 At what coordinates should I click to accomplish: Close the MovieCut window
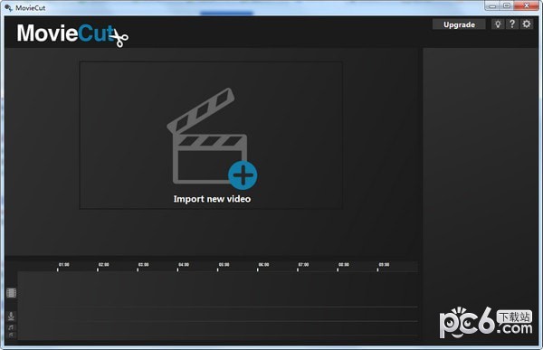pyautogui.click(x=526, y=6)
